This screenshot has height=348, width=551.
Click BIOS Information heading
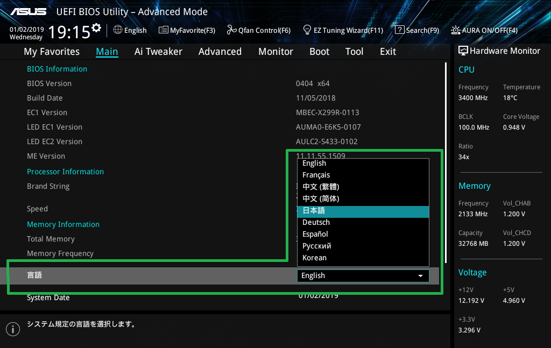tap(57, 69)
